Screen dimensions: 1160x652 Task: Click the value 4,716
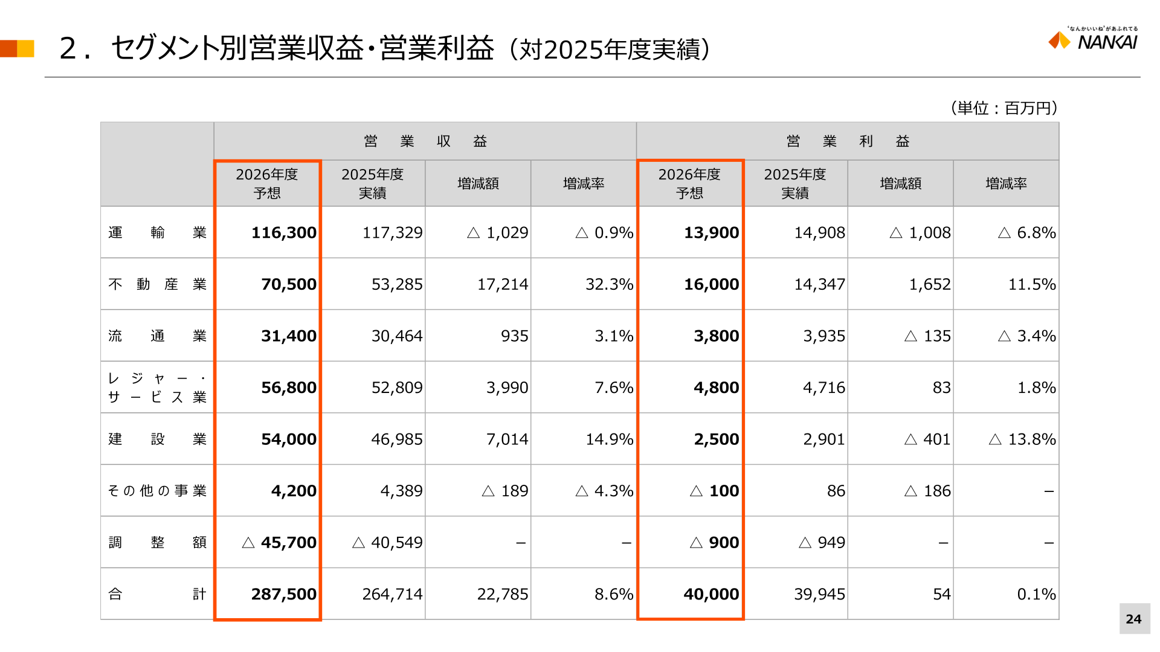[823, 388]
